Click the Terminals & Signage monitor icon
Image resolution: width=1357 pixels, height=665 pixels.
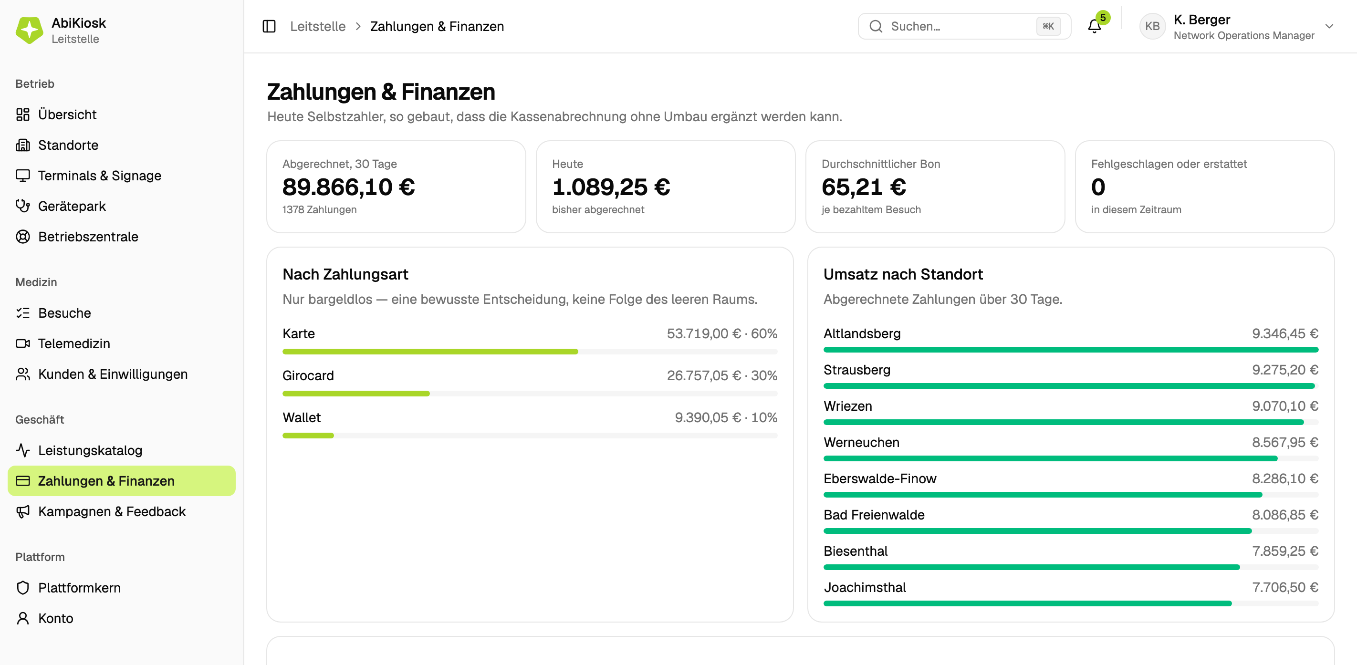[22, 176]
